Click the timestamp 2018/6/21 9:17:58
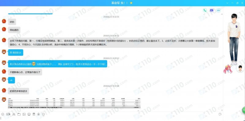 point(111,86)
